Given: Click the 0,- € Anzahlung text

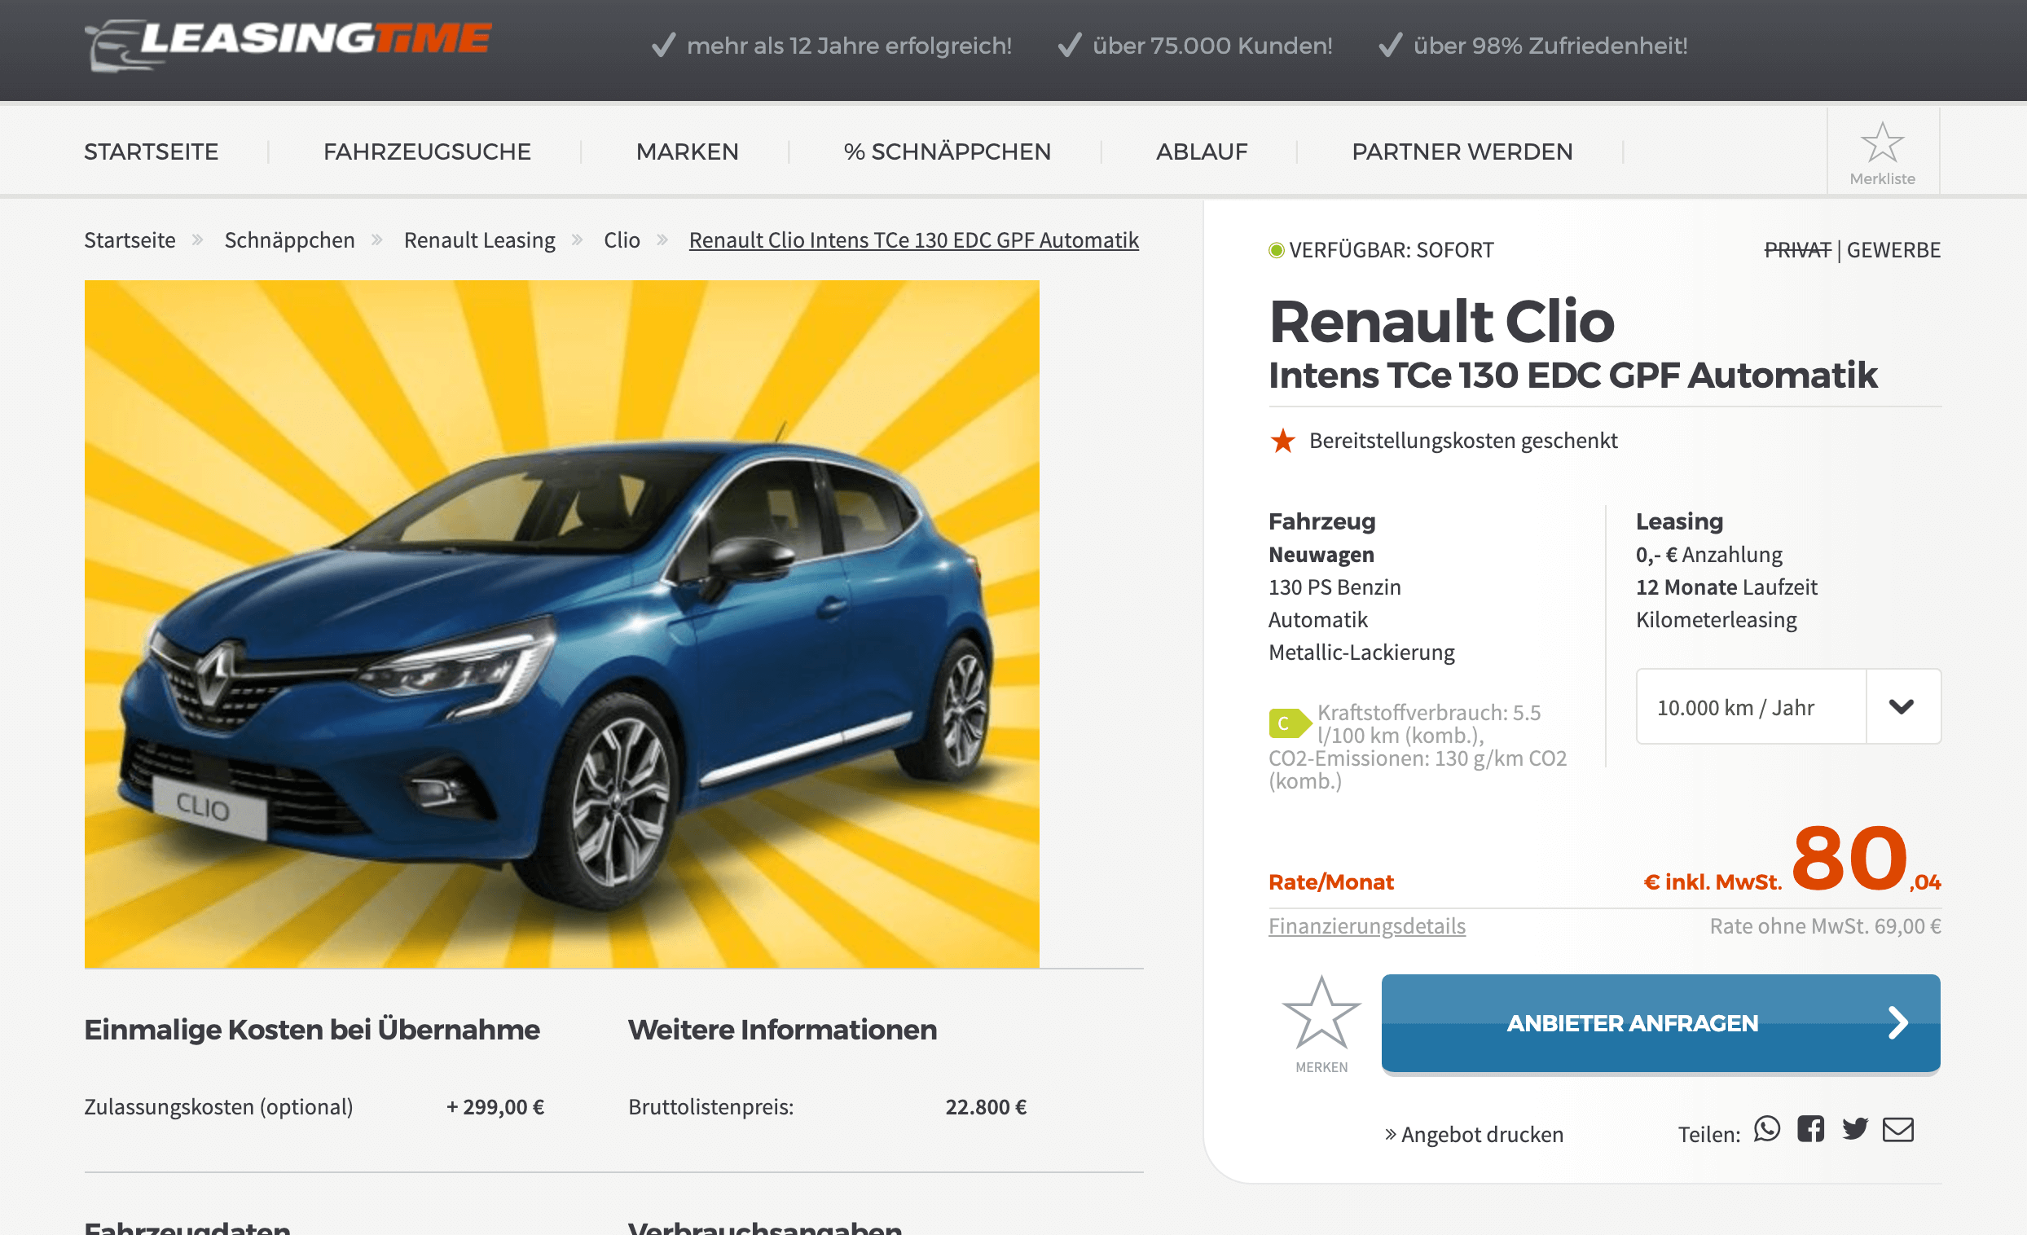Looking at the screenshot, I should (1708, 554).
